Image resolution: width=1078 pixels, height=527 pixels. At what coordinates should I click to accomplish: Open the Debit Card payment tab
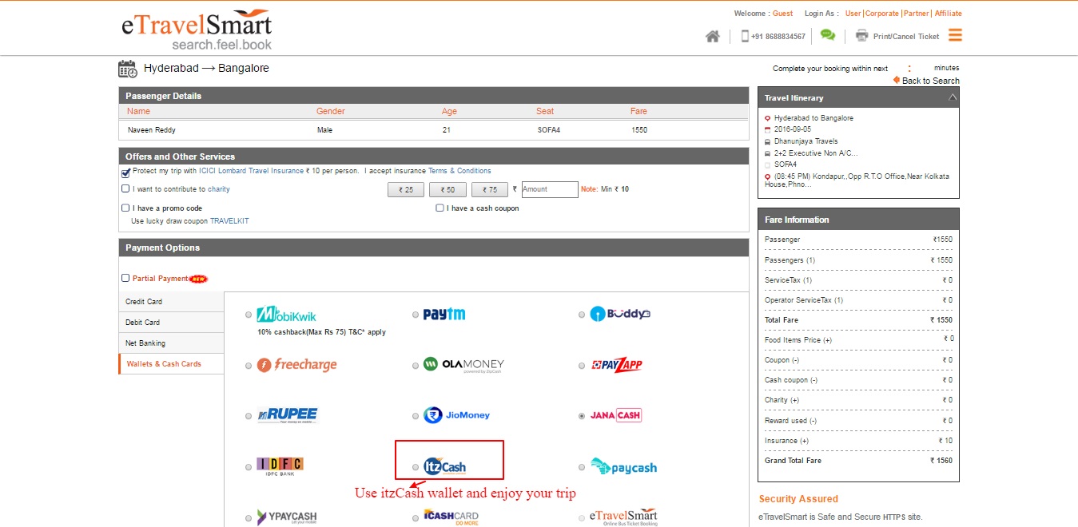tap(171, 323)
